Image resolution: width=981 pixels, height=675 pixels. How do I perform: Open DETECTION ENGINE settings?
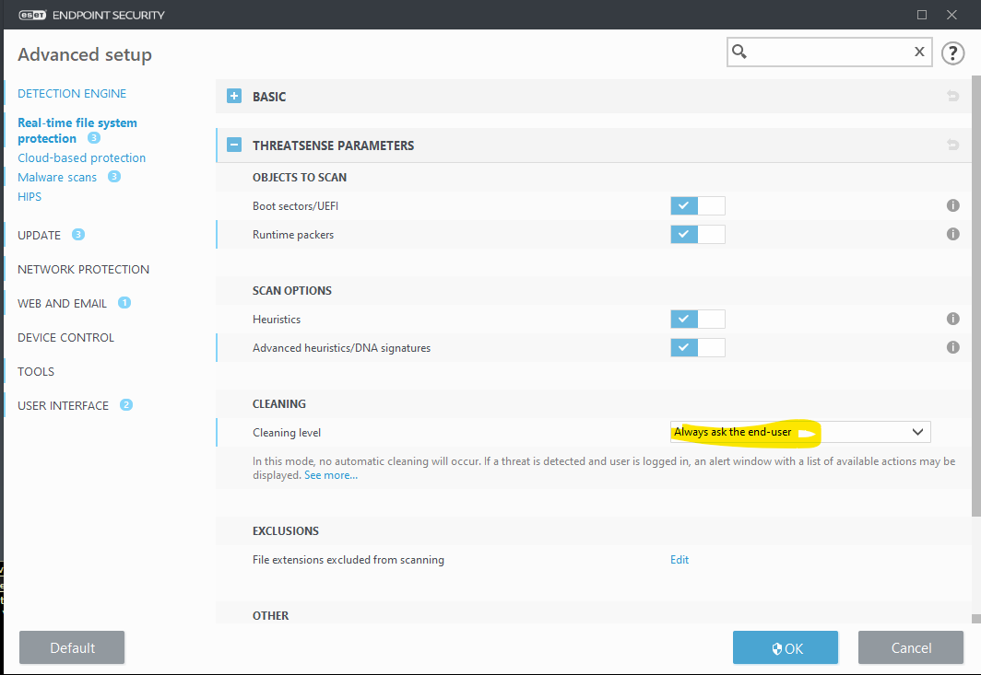pyautogui.click(x=72, y=94)
